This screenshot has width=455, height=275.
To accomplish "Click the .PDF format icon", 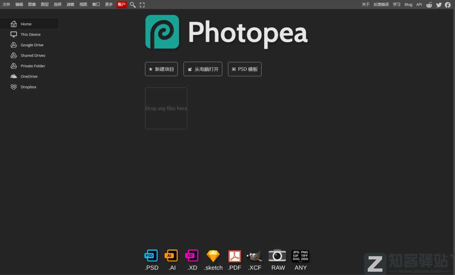I will 235,256.
